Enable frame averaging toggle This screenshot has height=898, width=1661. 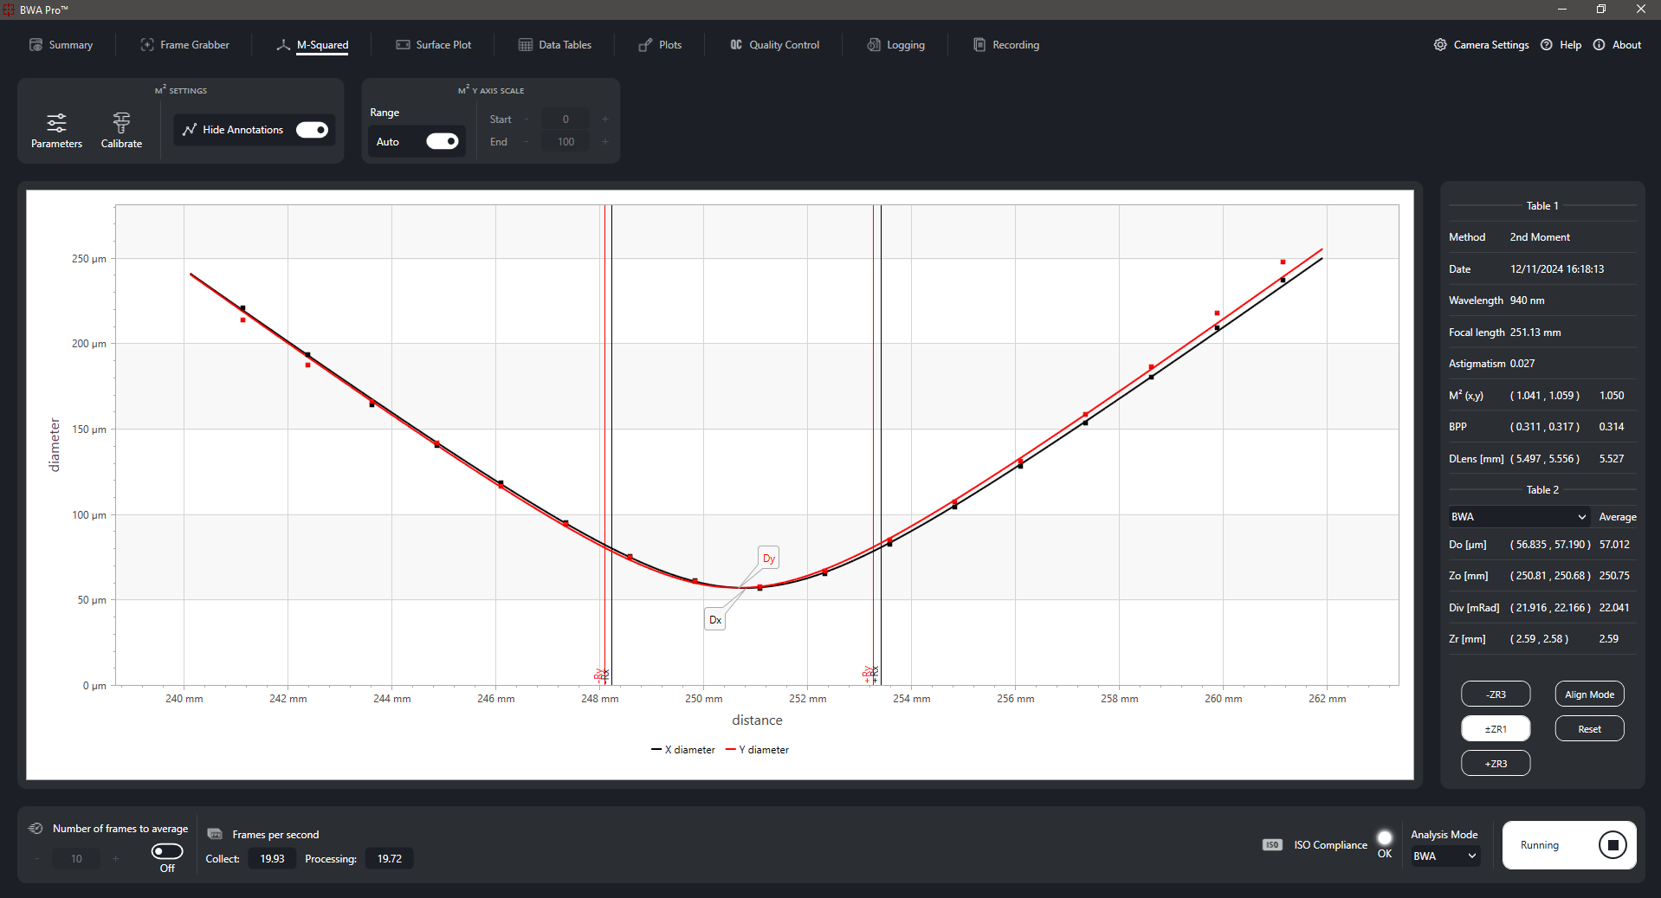(167, 851)
